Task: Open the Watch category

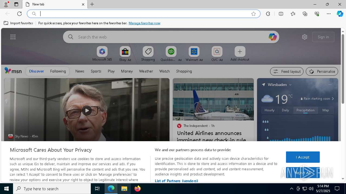Action: pos(164,71)
